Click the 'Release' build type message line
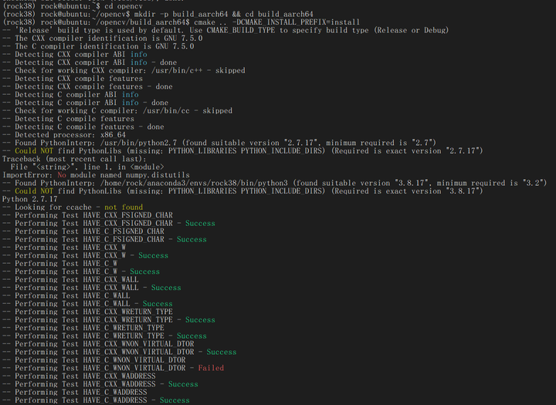 point(225,30)
